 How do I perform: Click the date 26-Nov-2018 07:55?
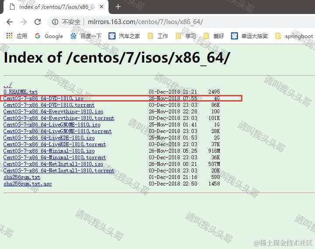tap(173, 98)
